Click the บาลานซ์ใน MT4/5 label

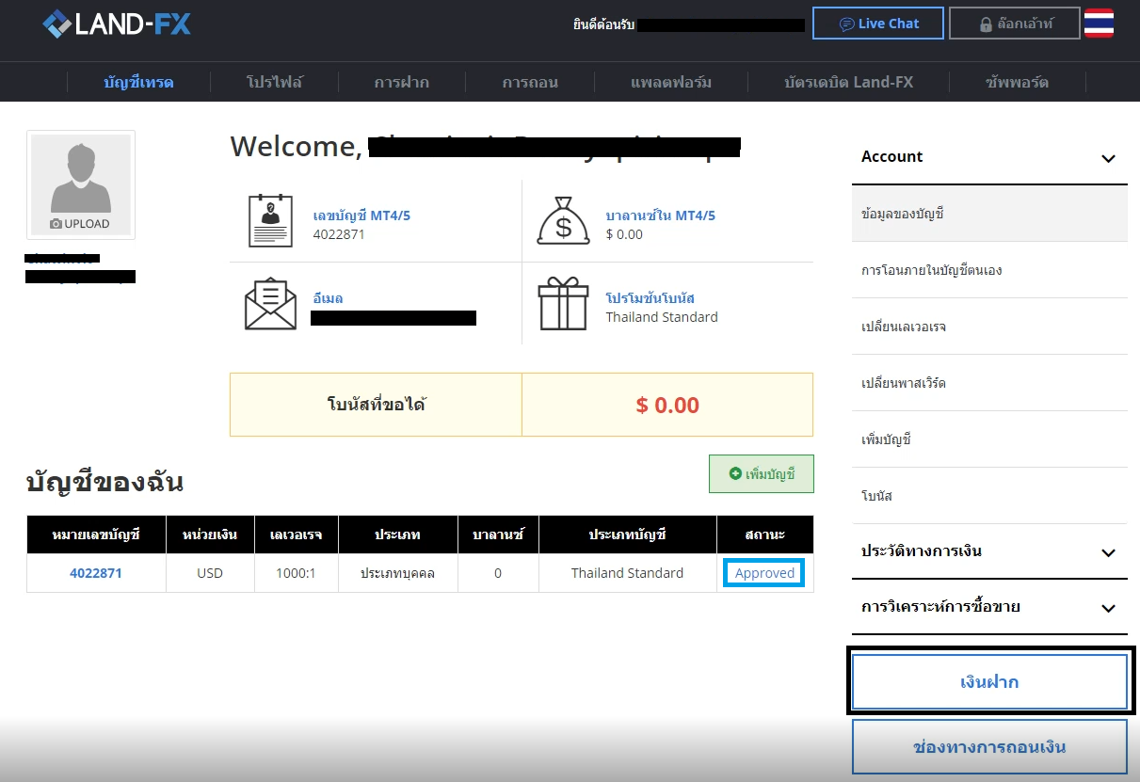click(x=661, y=215)
